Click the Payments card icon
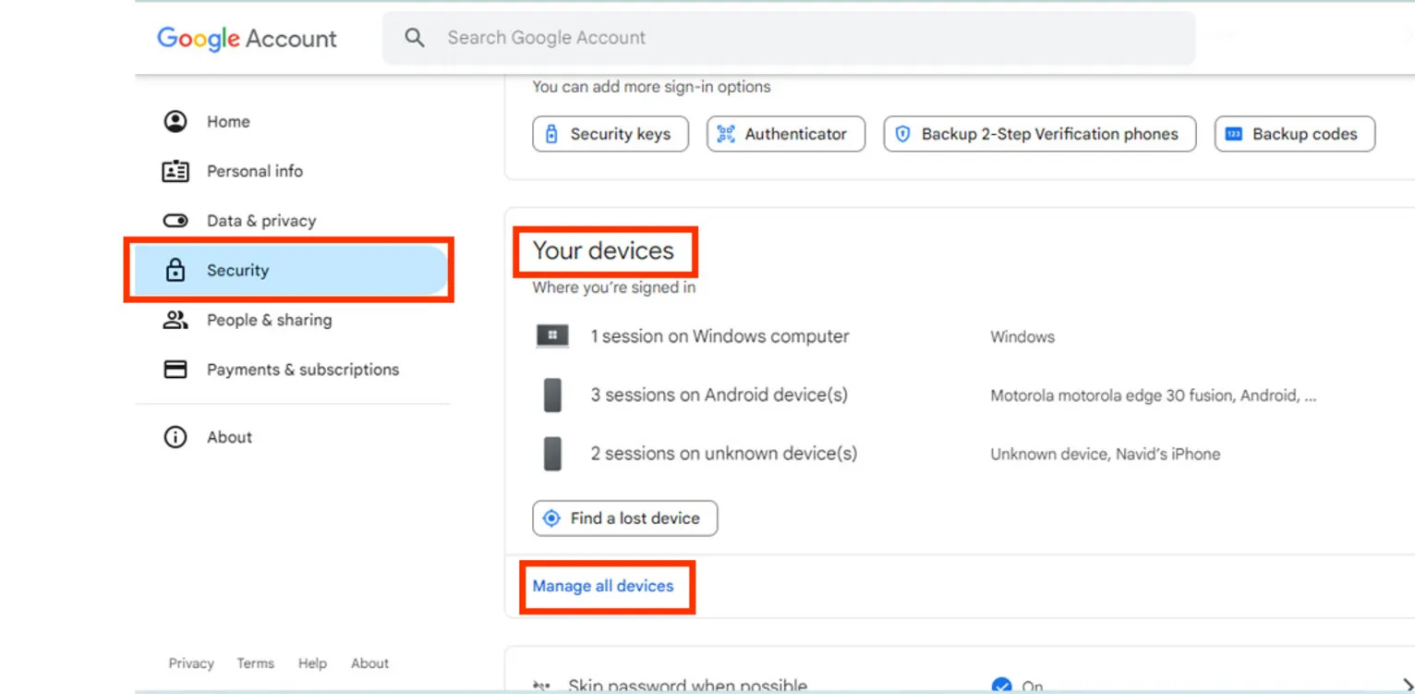This screenshot has width=1415, height=694. click(175, 370)
